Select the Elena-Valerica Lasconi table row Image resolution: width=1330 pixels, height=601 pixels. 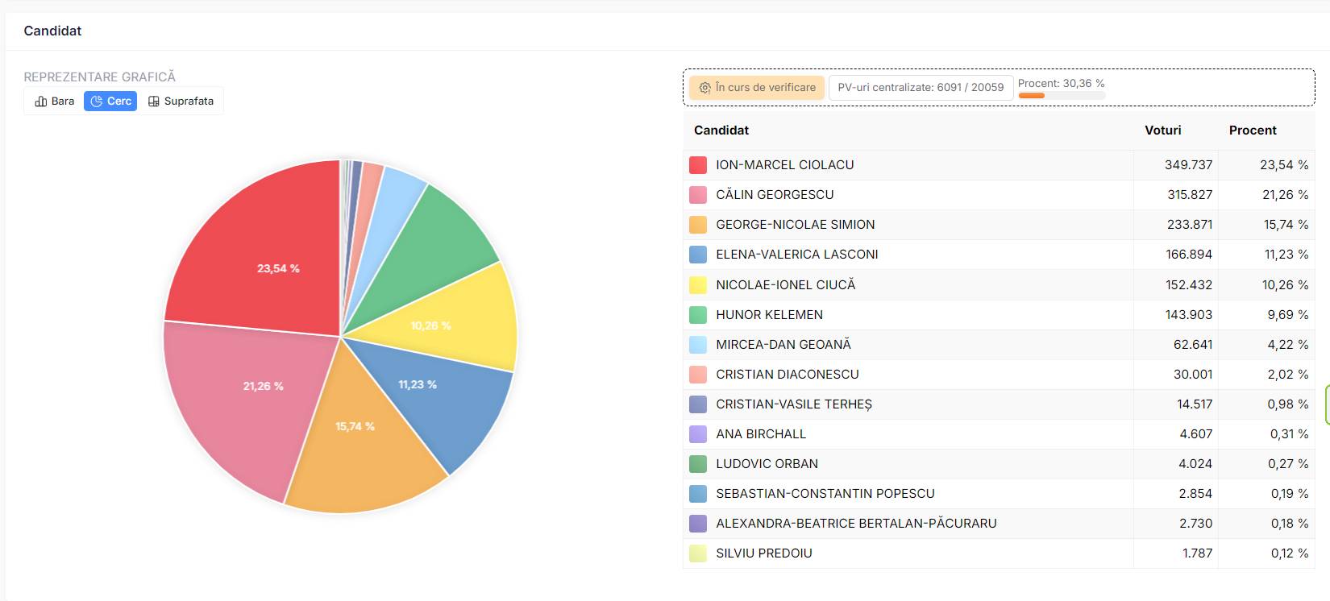[x=887, y=255]
